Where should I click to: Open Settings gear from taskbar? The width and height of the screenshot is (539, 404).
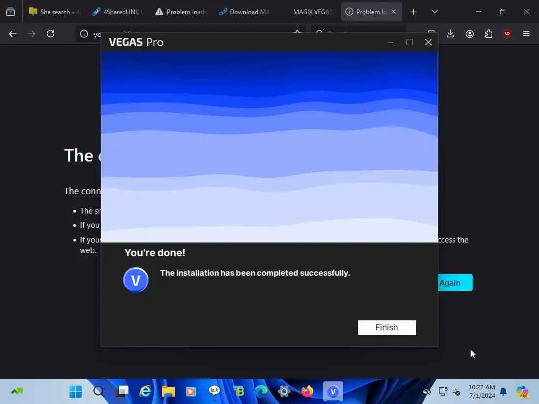coord(284,391)
